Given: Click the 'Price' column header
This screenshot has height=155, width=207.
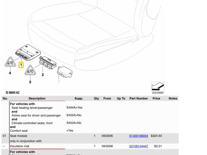Looking at the screenshot, I should (x=156, y=98).
